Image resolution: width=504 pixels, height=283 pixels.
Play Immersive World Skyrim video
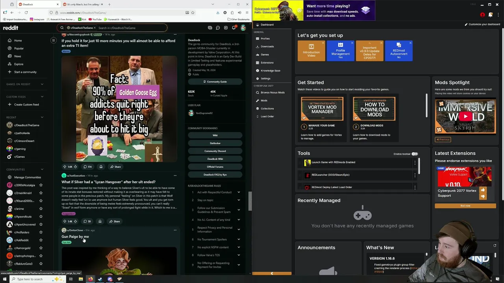[465, 116]
